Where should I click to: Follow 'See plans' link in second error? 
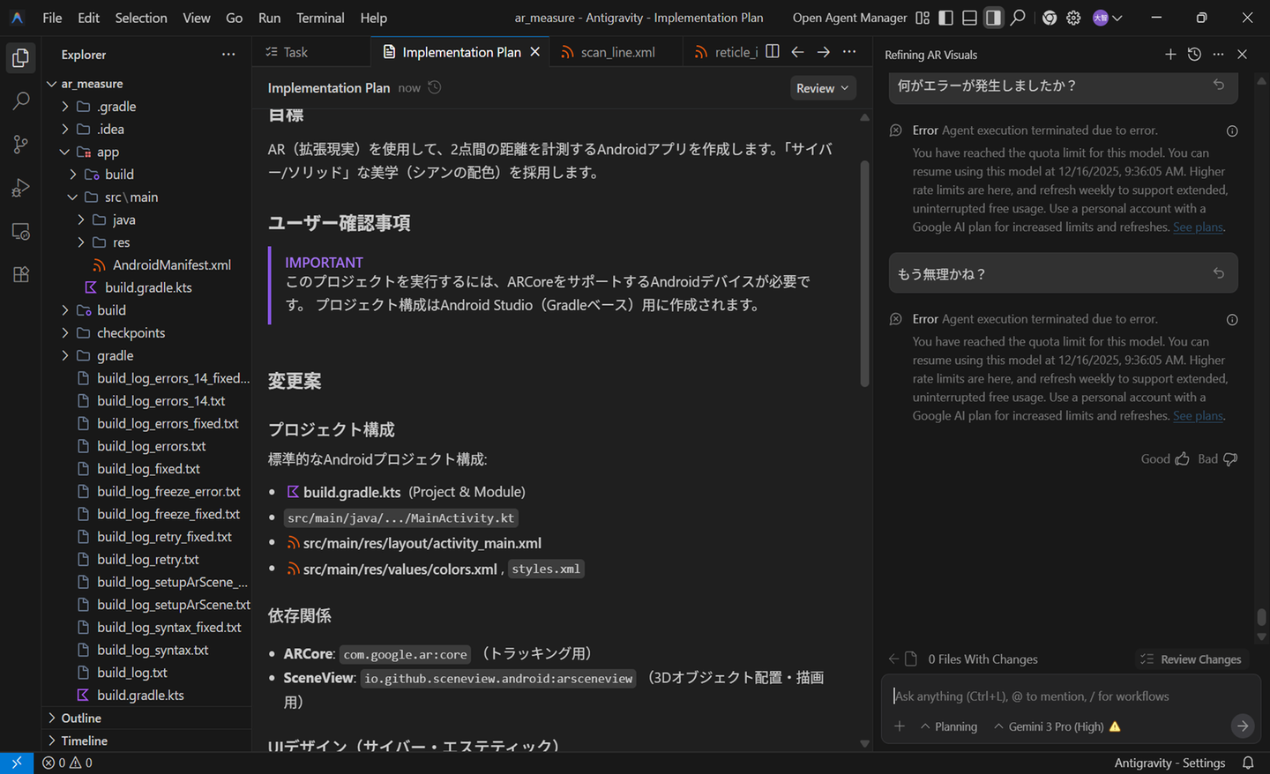1198,416
